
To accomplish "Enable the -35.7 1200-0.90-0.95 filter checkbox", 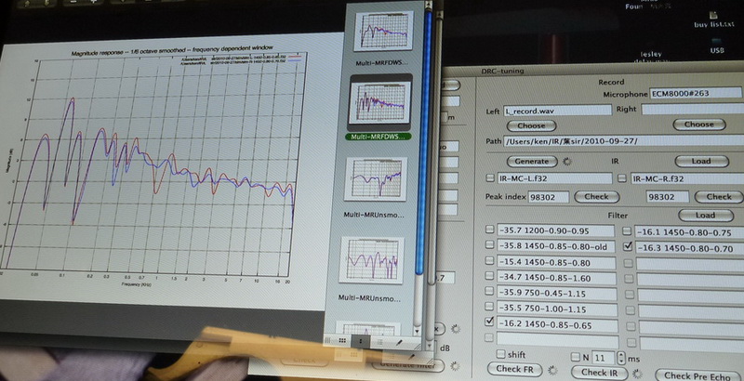I will point(490,230).
